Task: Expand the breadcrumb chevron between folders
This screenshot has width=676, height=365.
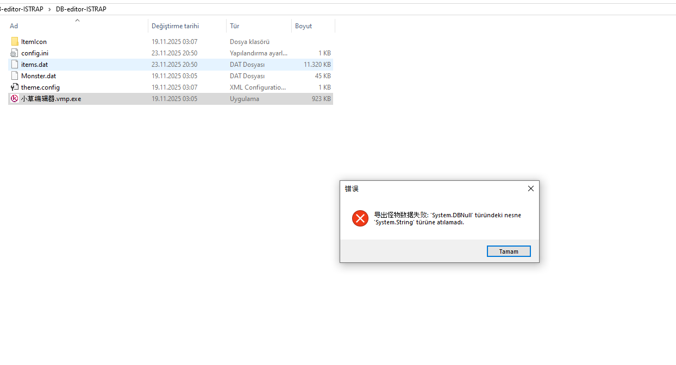Action: (49, 9)
